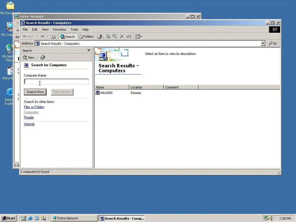Click the Start button

point(8,219)
